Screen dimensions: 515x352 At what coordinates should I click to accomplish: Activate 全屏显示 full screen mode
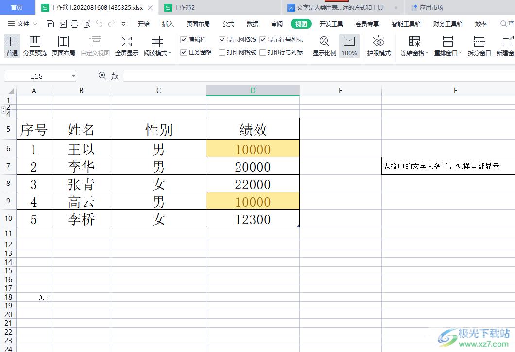(x=127, y=46)
